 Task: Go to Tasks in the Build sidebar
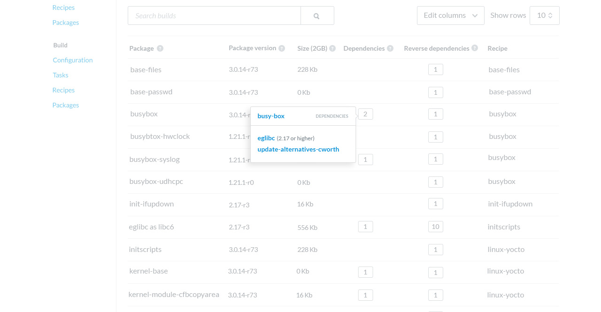pos(61,75)
